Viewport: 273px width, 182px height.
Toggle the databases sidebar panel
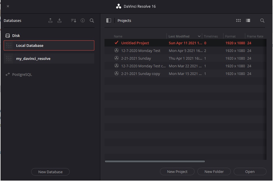(x=109, y=21)
